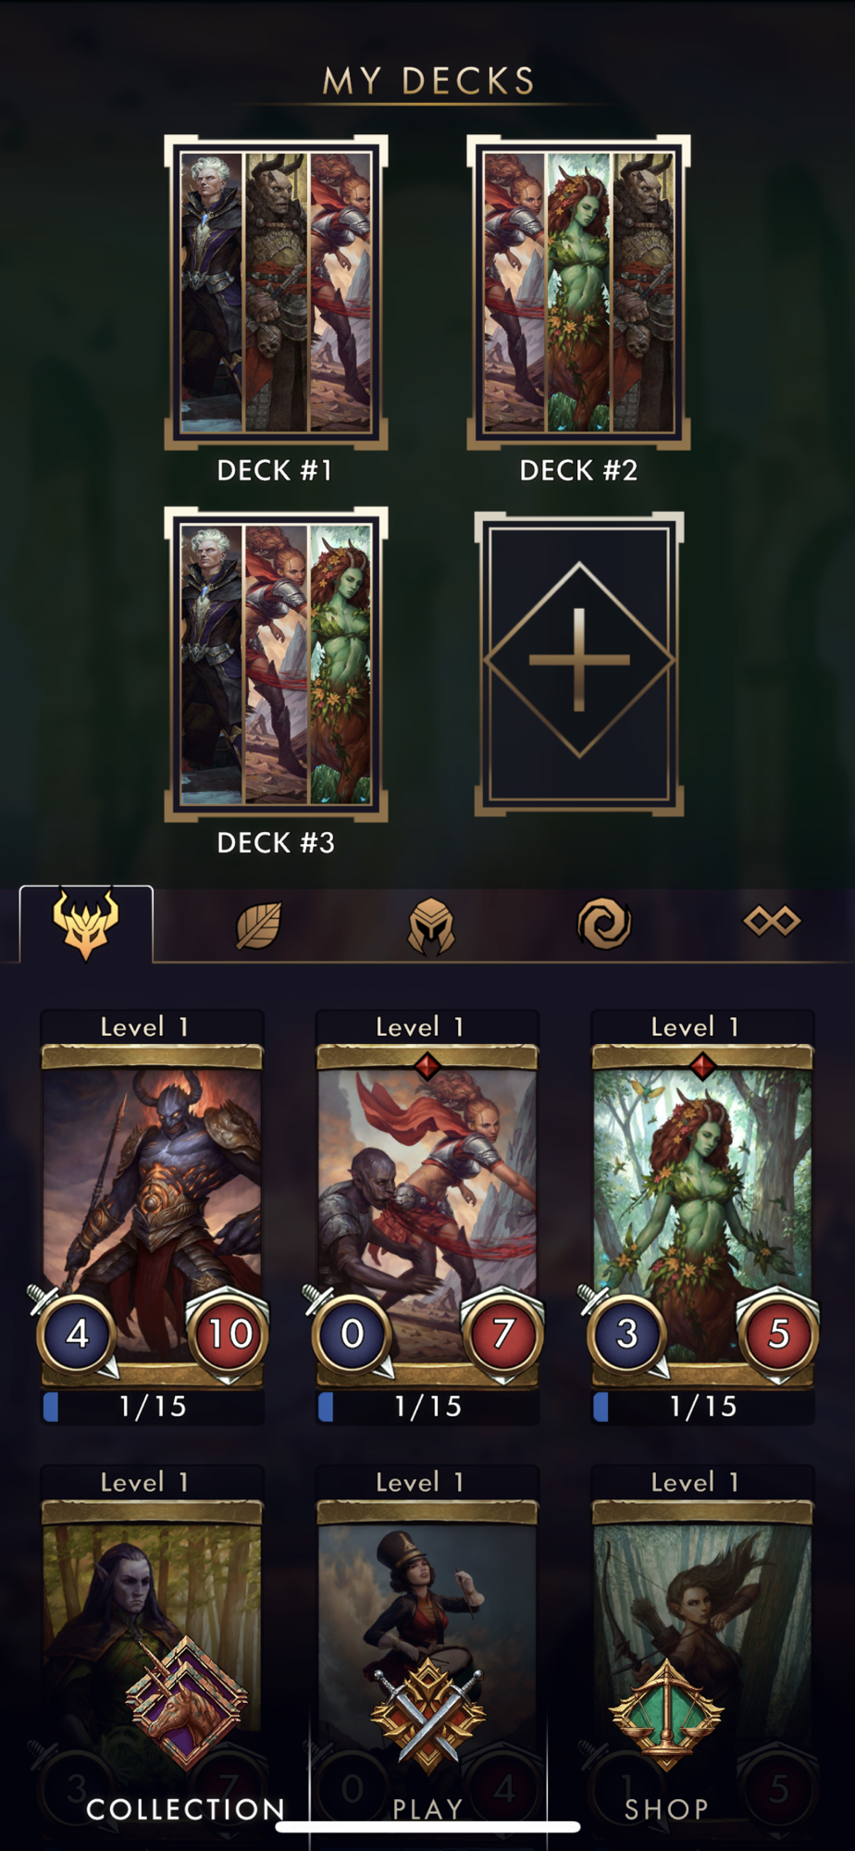Screen dimensions: 855x1851
Task: Select the horned demon faction tab
Action: click(x=86, y=923)
